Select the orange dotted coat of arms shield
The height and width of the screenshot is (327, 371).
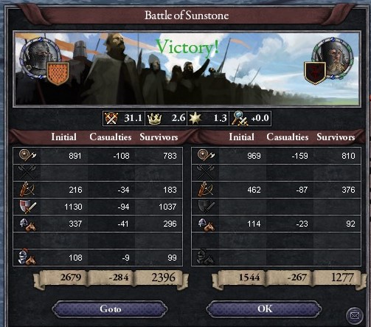point(58,73)
